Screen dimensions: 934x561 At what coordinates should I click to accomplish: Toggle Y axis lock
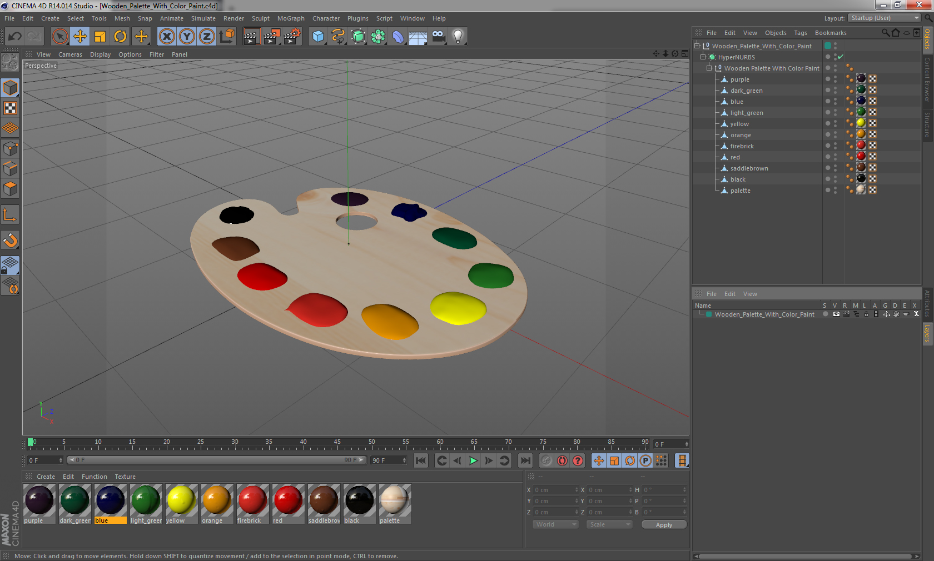pos(187,37)
